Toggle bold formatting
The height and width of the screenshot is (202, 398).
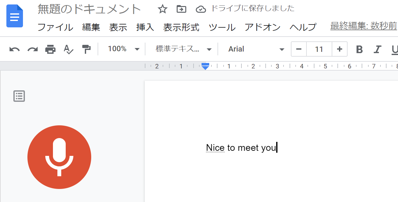point(359,49)
